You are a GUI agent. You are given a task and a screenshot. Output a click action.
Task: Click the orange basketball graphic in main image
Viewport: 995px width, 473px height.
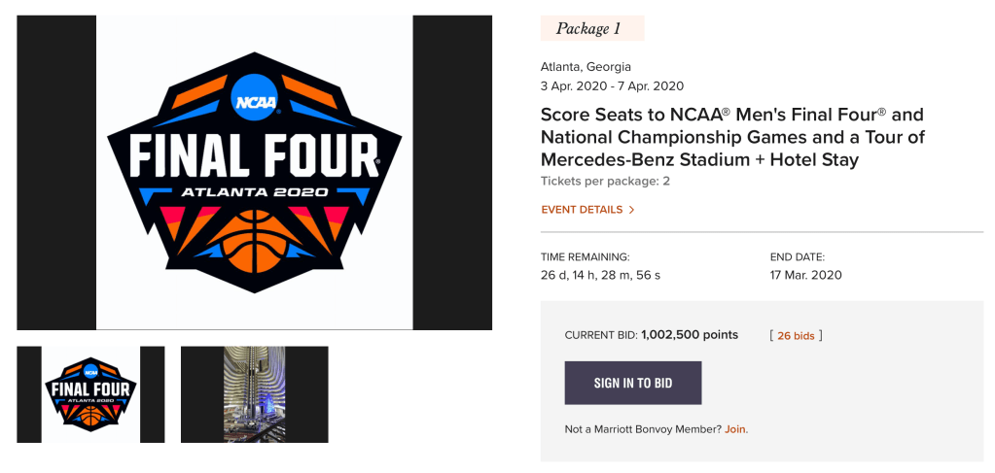pyautogui.click(x=255, y=240)
